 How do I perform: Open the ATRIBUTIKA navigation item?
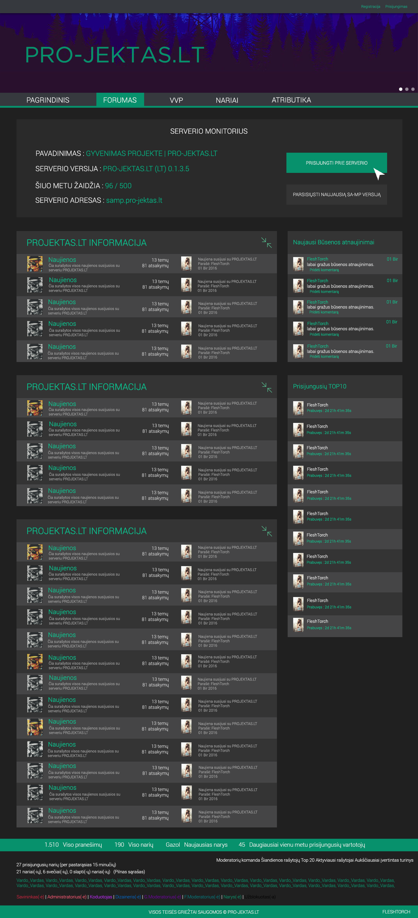pyautogui.click(x=291, y=100)
